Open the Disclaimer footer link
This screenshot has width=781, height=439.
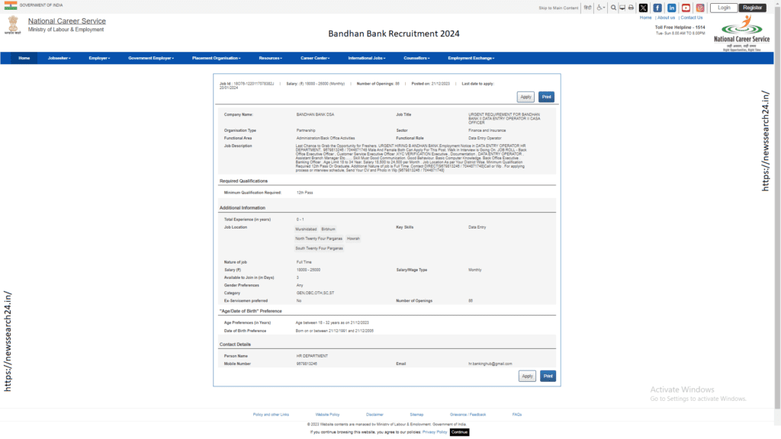374,415
